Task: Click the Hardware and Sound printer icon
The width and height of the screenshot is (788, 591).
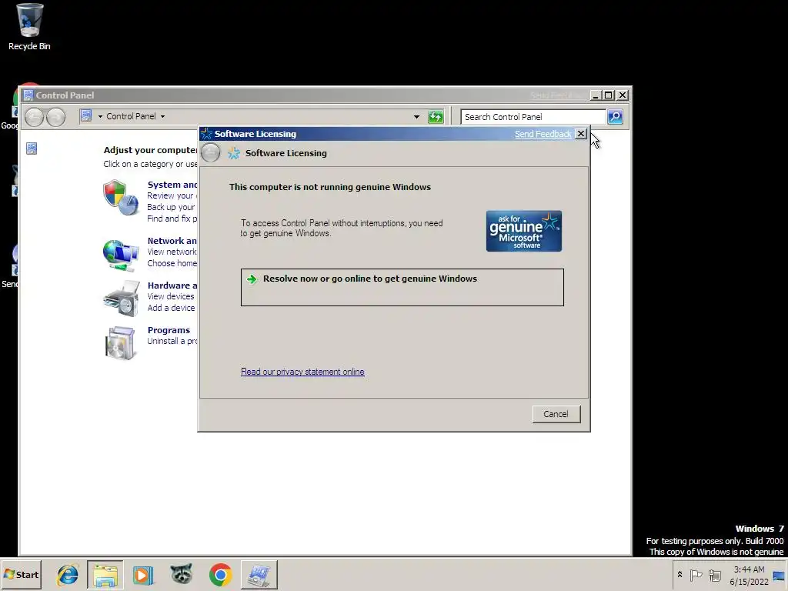Action: [121, 299]
